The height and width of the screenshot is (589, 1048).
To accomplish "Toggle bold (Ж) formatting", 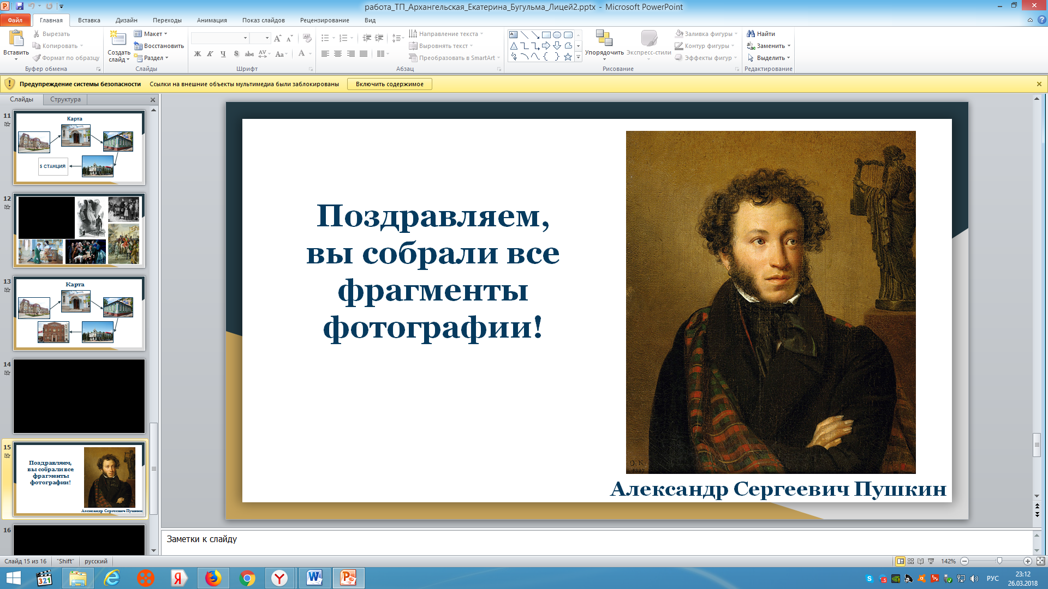I will (x=198, y=54).
